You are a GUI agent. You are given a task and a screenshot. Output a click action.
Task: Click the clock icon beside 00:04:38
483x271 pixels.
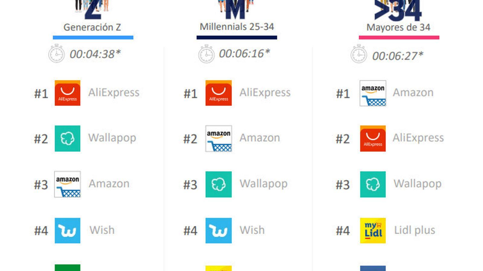click(x=56, y=54)
